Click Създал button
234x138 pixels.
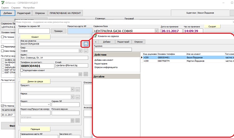[x=212, y=26]
